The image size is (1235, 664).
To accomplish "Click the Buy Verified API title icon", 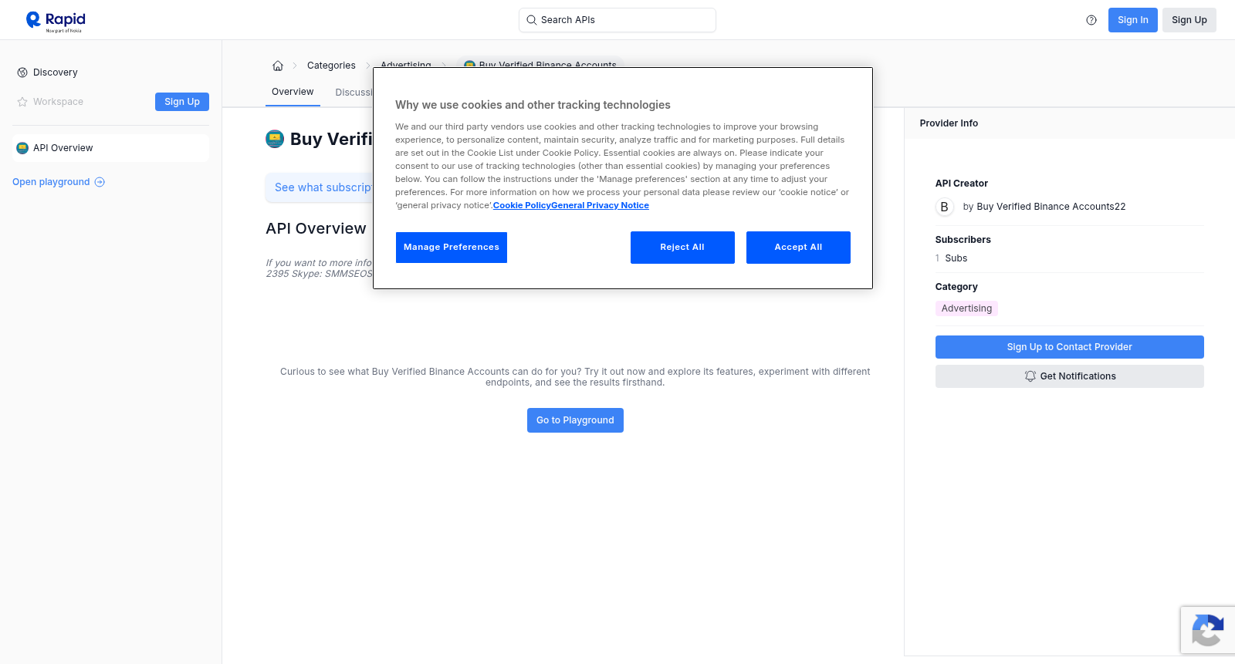I will point(275,139).
